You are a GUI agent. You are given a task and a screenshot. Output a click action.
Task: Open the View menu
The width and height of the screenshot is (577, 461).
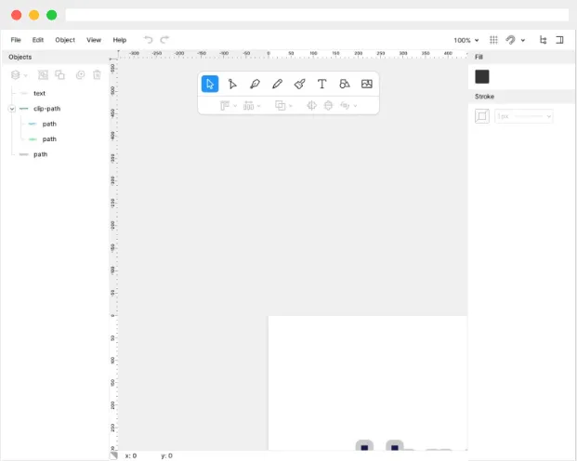(94, 40)
